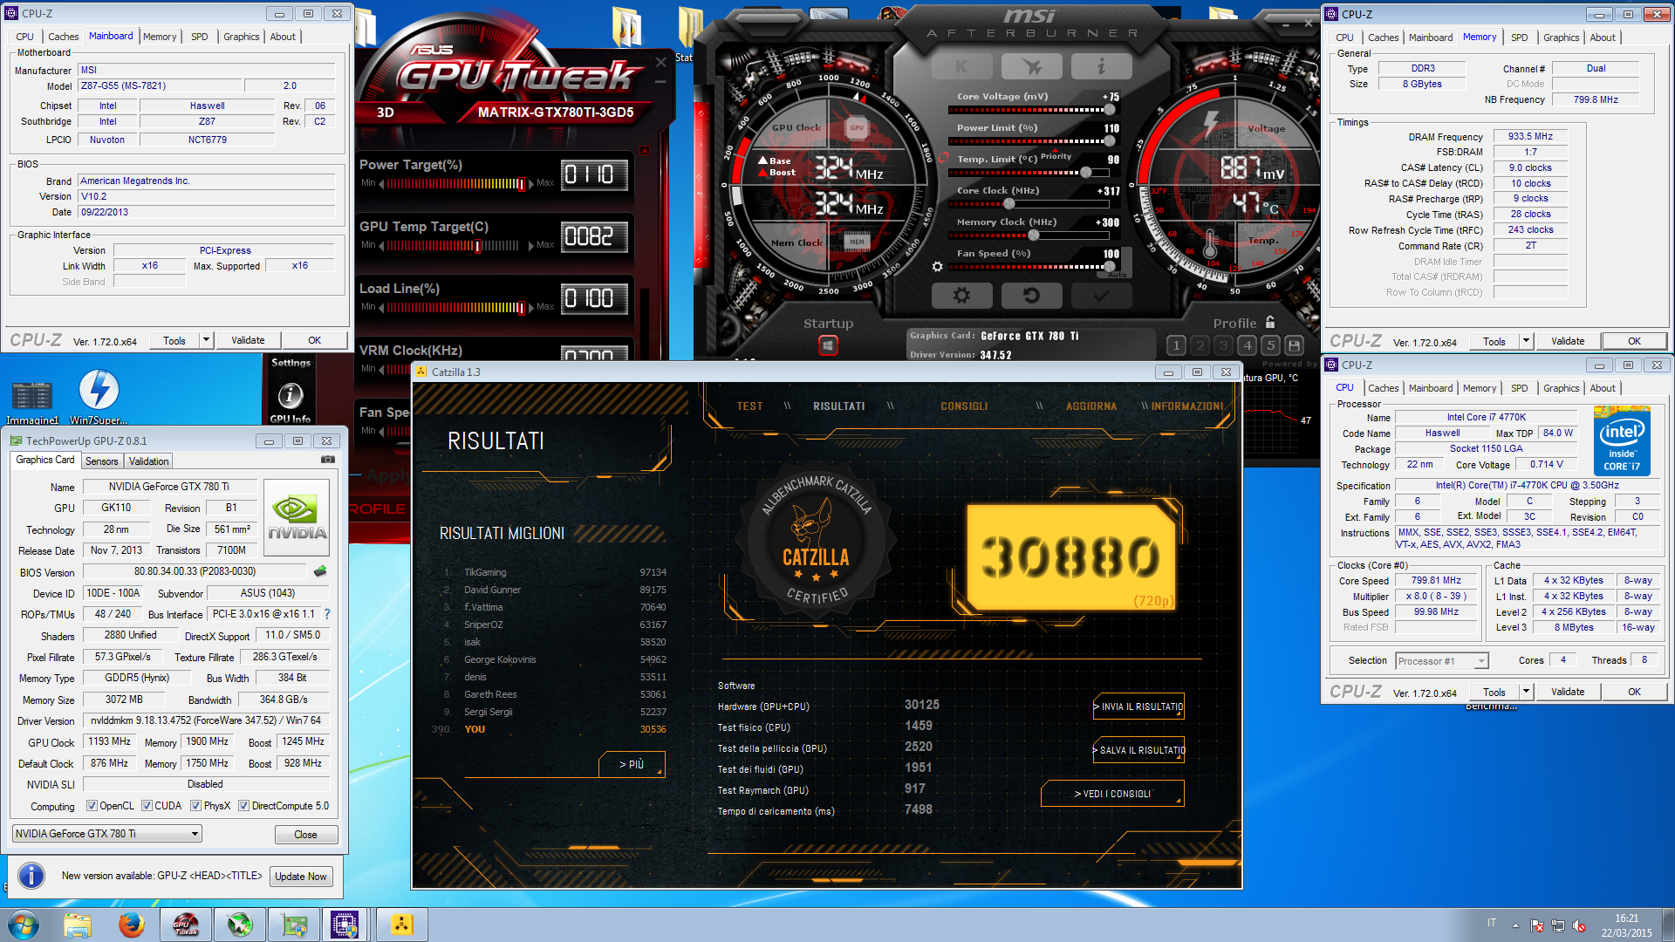The height and width of the screenshot is (942, 1675).
Task: Toggle the PhysX checkbox in GPU-Z
Action: tap(195, 806)
